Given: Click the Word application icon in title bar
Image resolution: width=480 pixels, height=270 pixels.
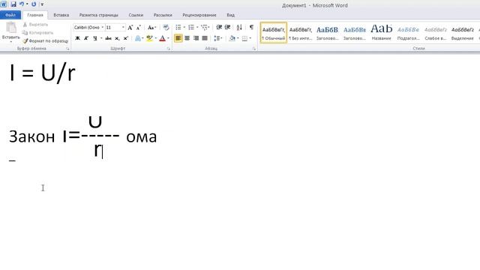Looking at the screenshot, I should 3,4.
